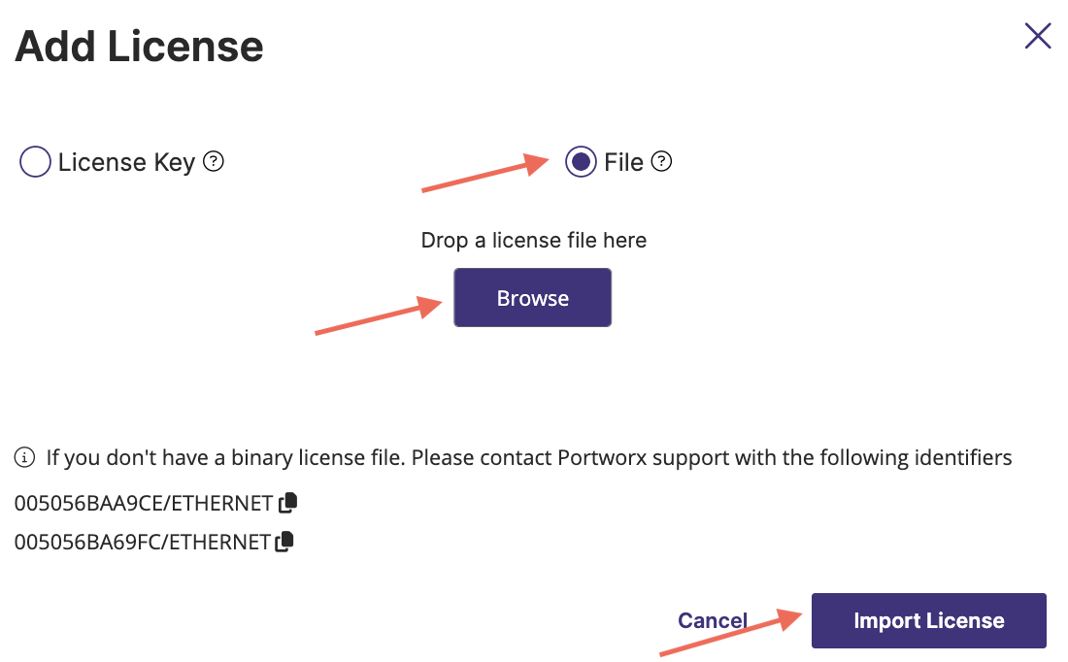Click the Browse button

click(x=532, y=298)
